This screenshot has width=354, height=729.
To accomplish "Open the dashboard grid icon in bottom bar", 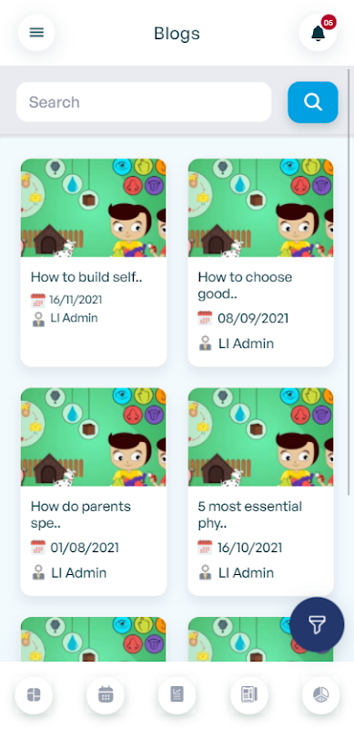I will [34, 695].
